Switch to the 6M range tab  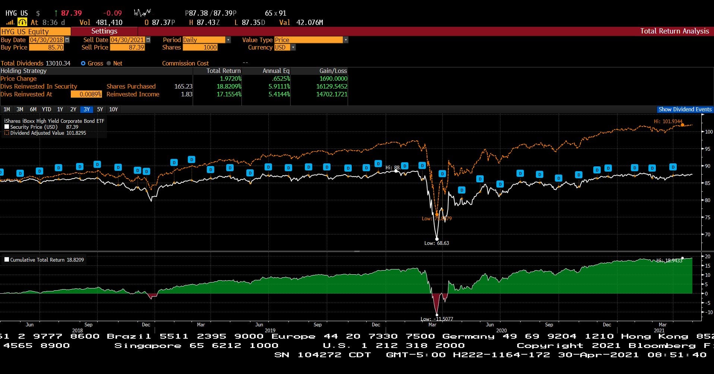(x=33, y=109)
